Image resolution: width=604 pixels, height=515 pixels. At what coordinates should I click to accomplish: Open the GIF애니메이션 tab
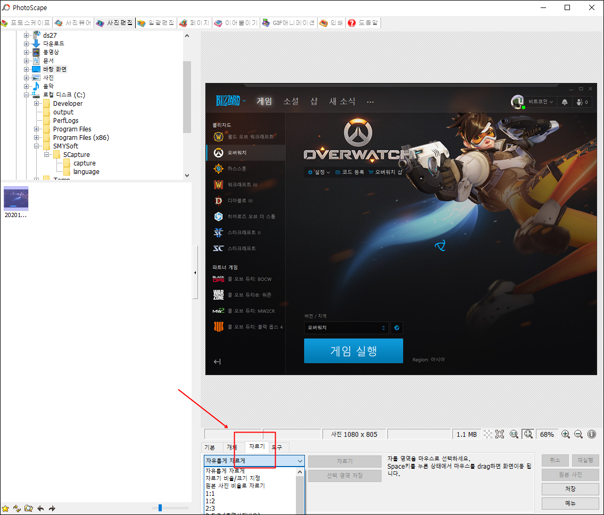click(288, 23)
